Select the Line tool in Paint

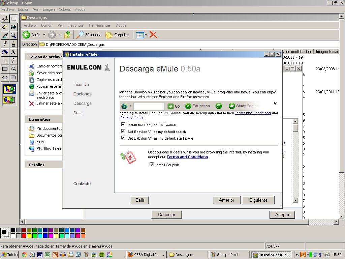pos(5,60)
